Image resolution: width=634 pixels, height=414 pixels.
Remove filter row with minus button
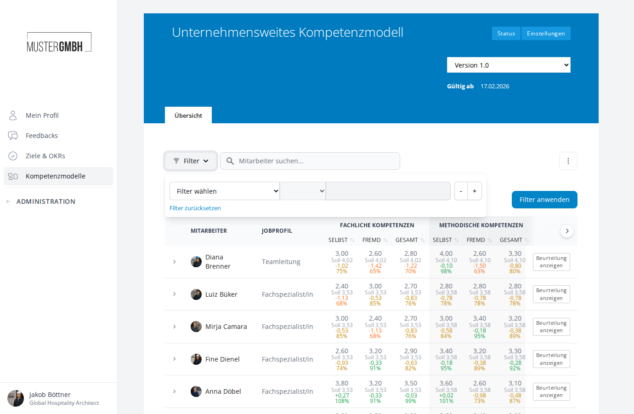[461, 191]
